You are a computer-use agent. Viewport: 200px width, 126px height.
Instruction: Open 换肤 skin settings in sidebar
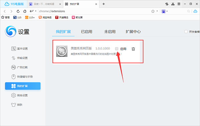point(17,105)
